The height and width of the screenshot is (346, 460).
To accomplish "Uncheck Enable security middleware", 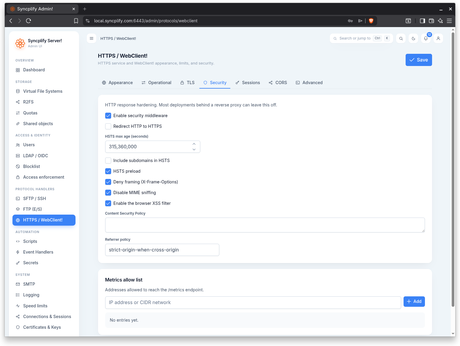I will click(108, 116).
